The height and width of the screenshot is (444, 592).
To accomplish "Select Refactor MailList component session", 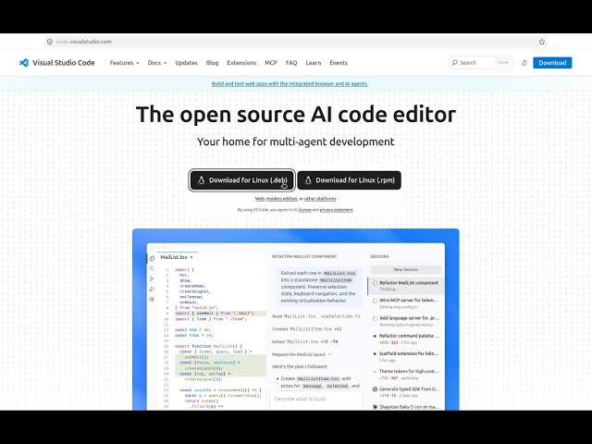I will click(405, 286).
